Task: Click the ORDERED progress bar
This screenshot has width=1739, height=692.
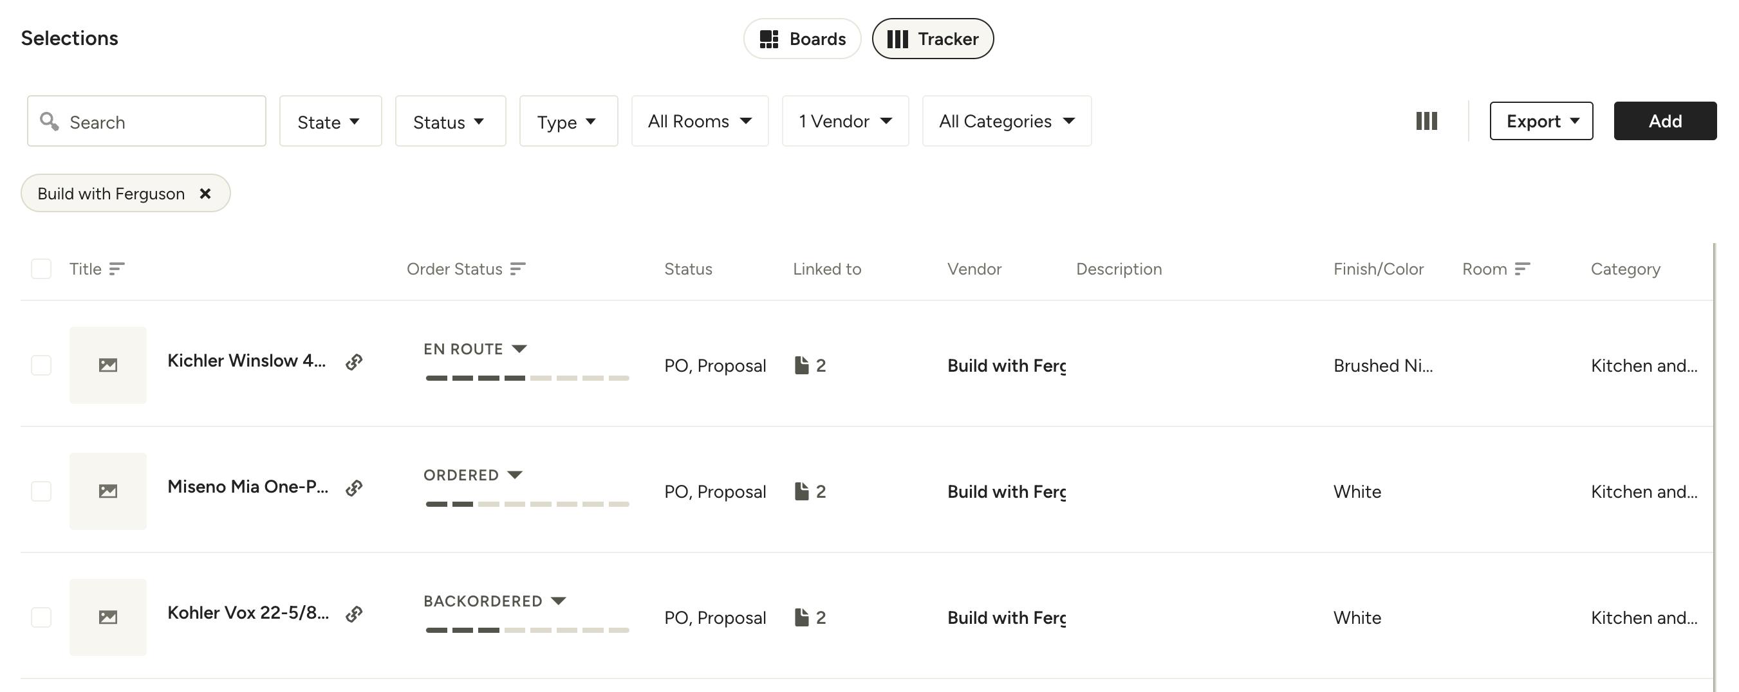Action: [527, 503]
